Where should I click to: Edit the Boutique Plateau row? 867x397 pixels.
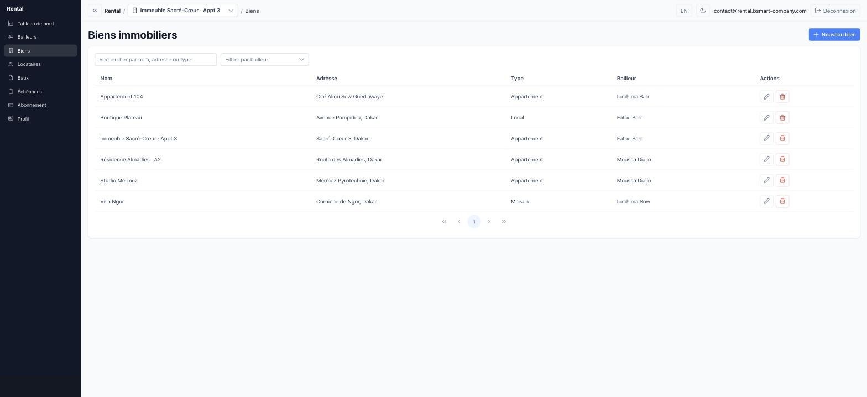[766, 118]
